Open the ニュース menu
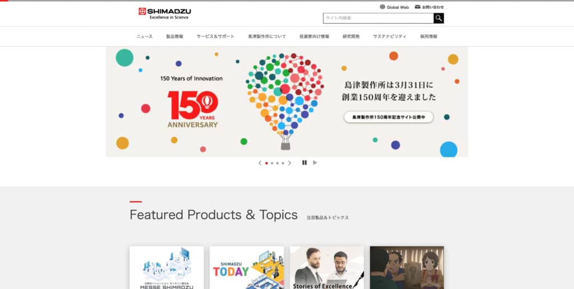The image size is (574, 289). (x=145, y=36)
